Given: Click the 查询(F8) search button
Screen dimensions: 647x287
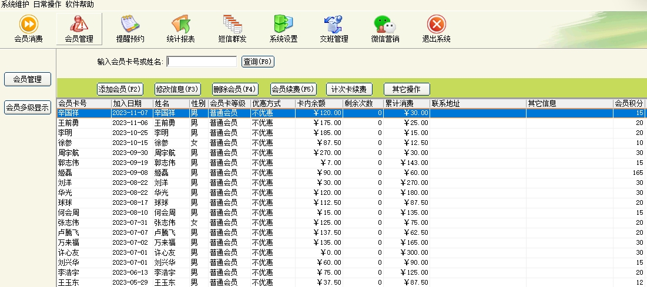Looking at the screenshot, I should point(258,62).
